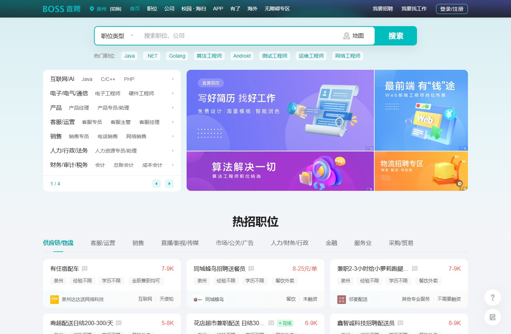
Task: Select the 采购/贸易 tab
Action: point(401,243)
